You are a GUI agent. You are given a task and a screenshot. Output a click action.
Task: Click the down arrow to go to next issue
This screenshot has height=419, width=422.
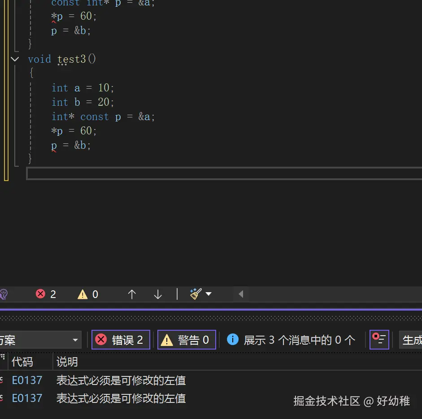[157, 294]
